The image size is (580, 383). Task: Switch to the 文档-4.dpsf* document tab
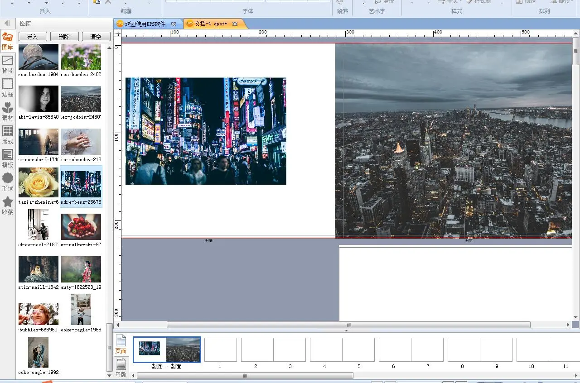click(x=211, y=24)
